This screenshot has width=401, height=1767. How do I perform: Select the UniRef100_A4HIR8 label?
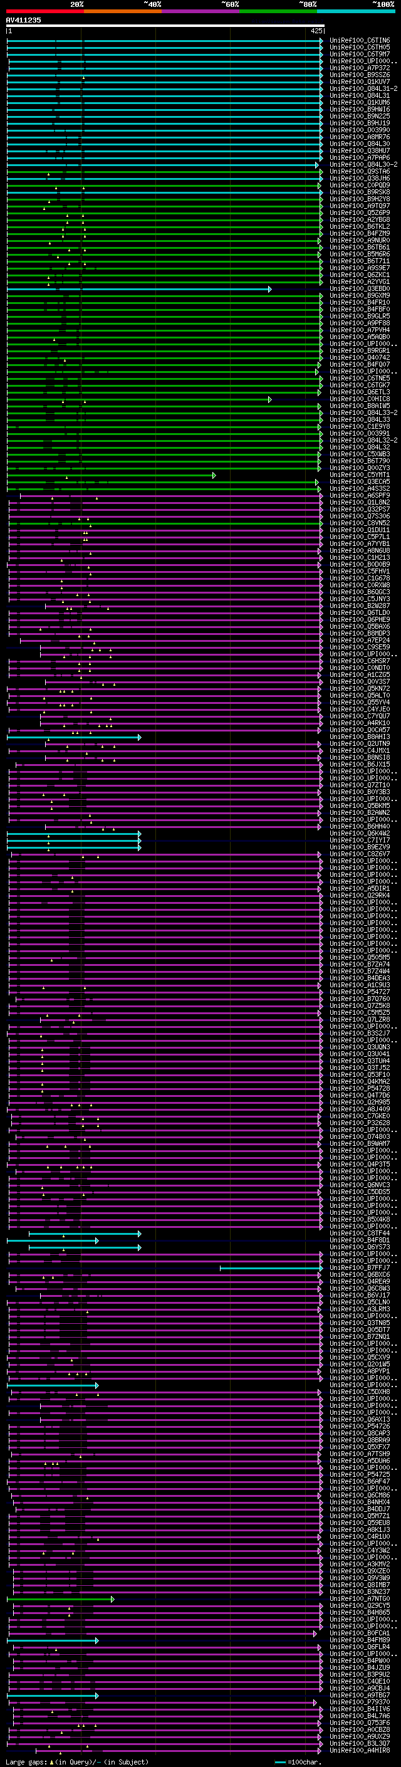(360, 1750)
